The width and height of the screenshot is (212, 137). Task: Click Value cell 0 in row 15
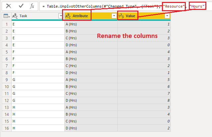144,121
